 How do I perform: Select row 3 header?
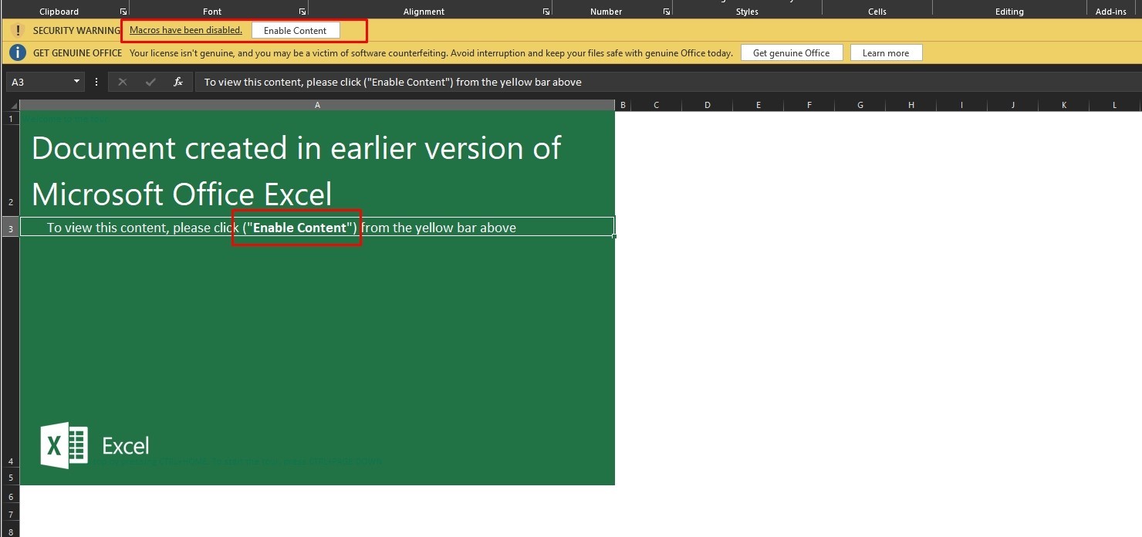pyautogui.click(x=10, y=227)
